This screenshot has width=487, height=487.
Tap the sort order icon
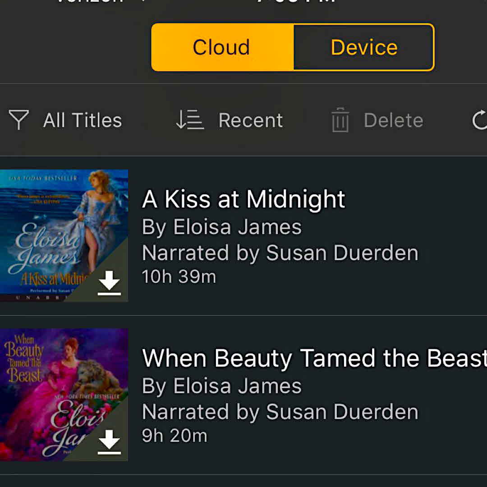(x=189, y=120)
